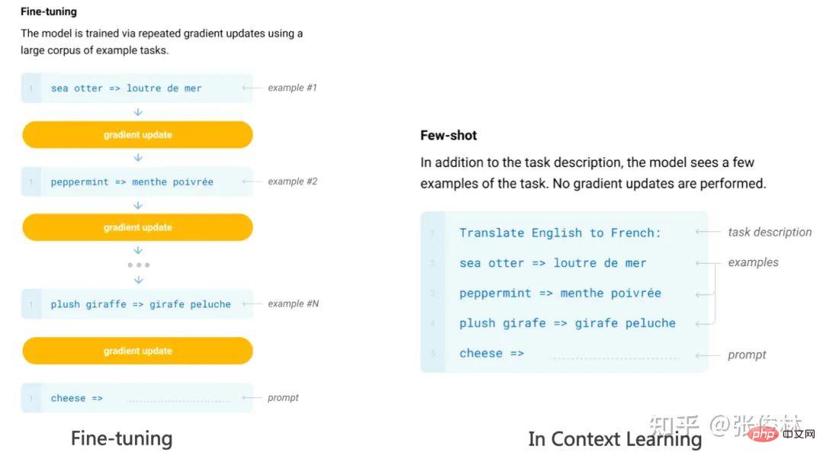Click the 'Translate English to French:' line
Screen dimensions: 823x459
click(x=560, y=233)
